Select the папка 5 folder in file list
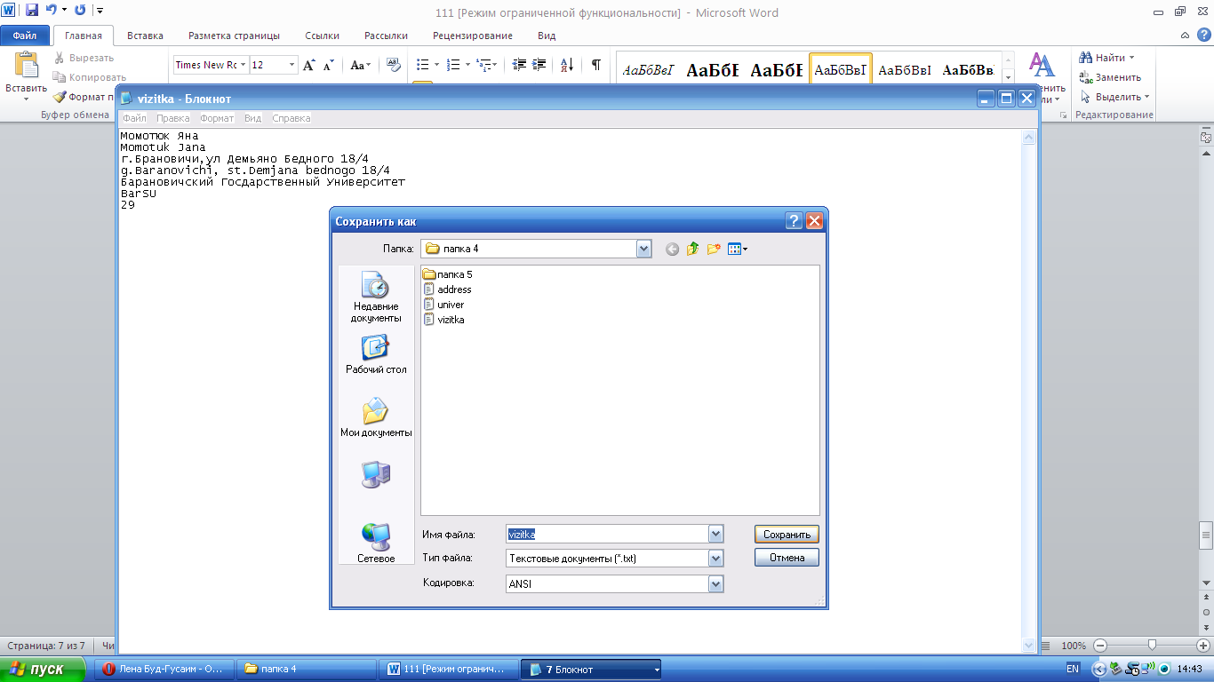 tap(447, 274)
